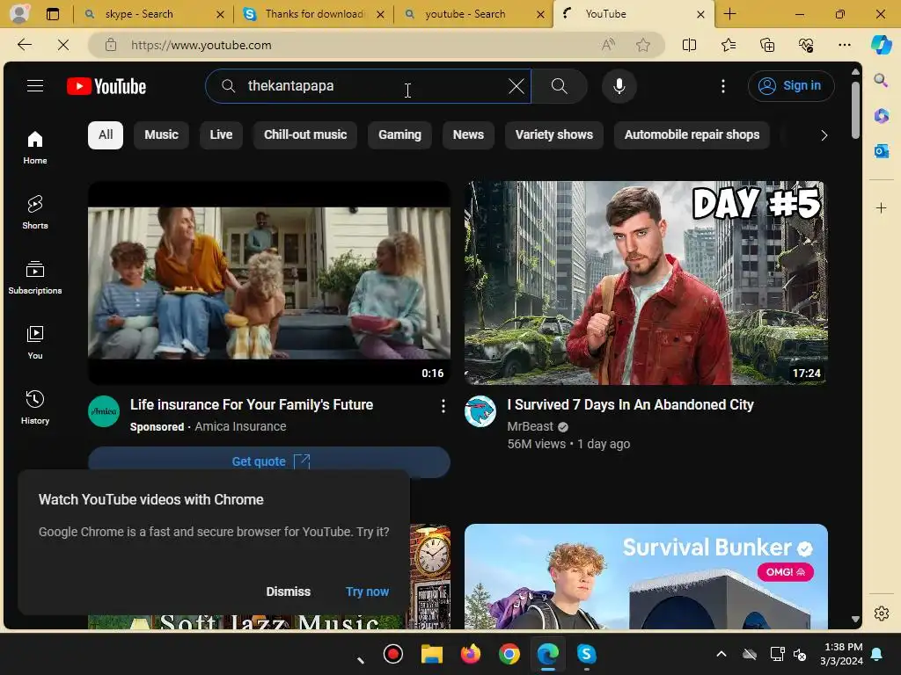Open the Read aloud icon in address bar

(x=608, y=45)
